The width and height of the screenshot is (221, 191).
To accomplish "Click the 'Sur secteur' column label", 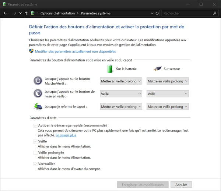I will tap(172, 69).
